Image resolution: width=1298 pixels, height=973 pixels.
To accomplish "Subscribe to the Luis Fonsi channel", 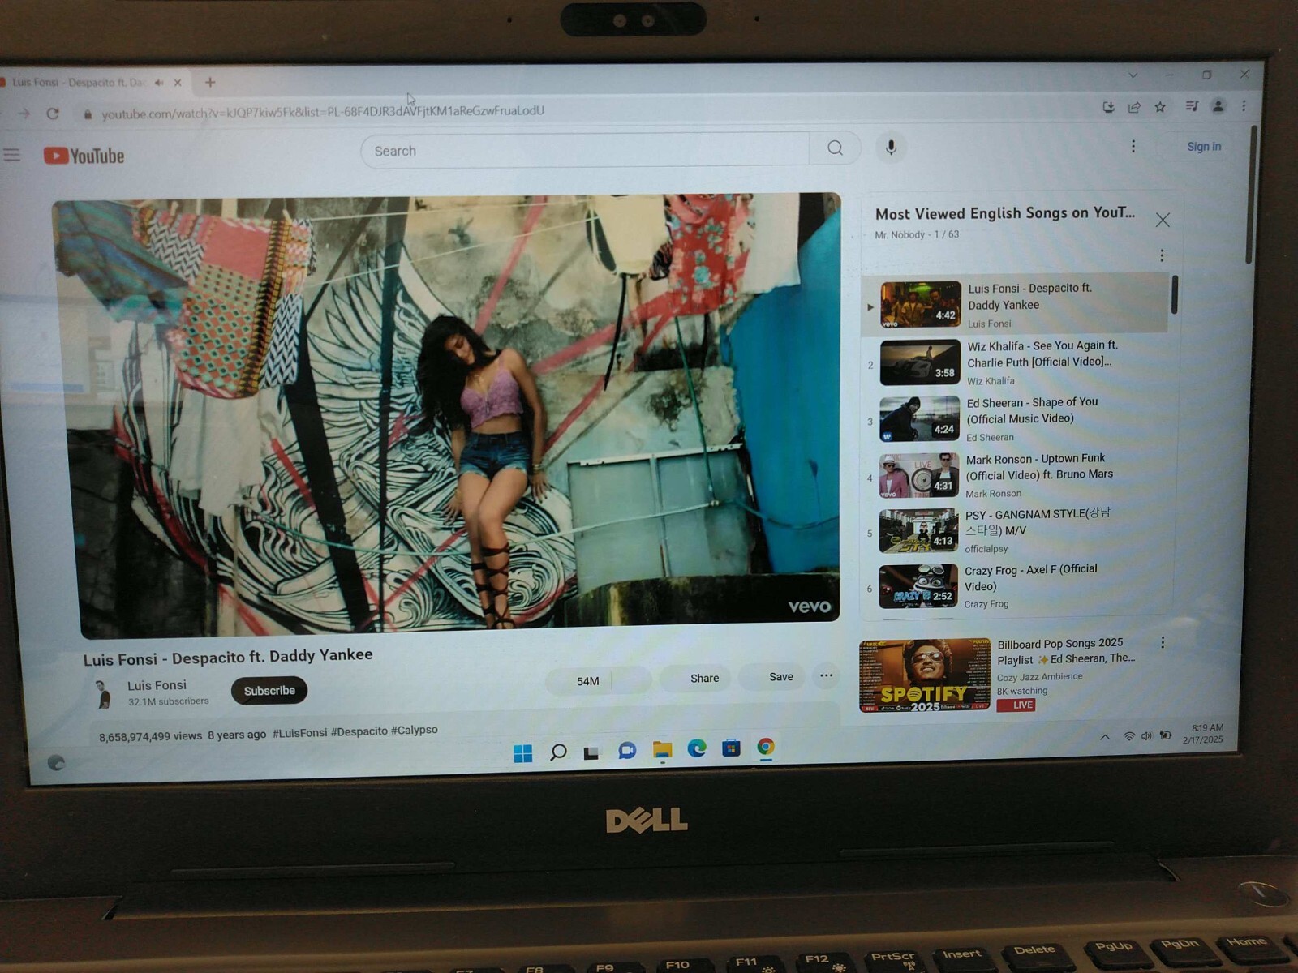I will (x=269, y=690).
